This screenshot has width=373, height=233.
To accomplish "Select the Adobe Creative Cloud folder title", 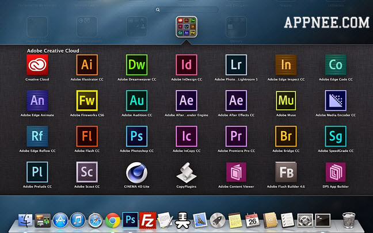I will coord(53,51).
